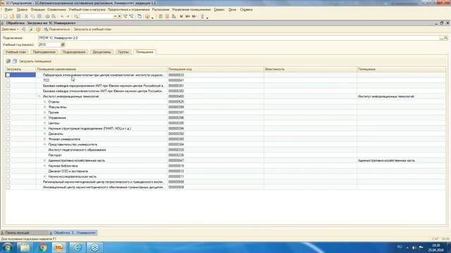
Task: Click the round icon before Подключиться
Action: point(38,30)
